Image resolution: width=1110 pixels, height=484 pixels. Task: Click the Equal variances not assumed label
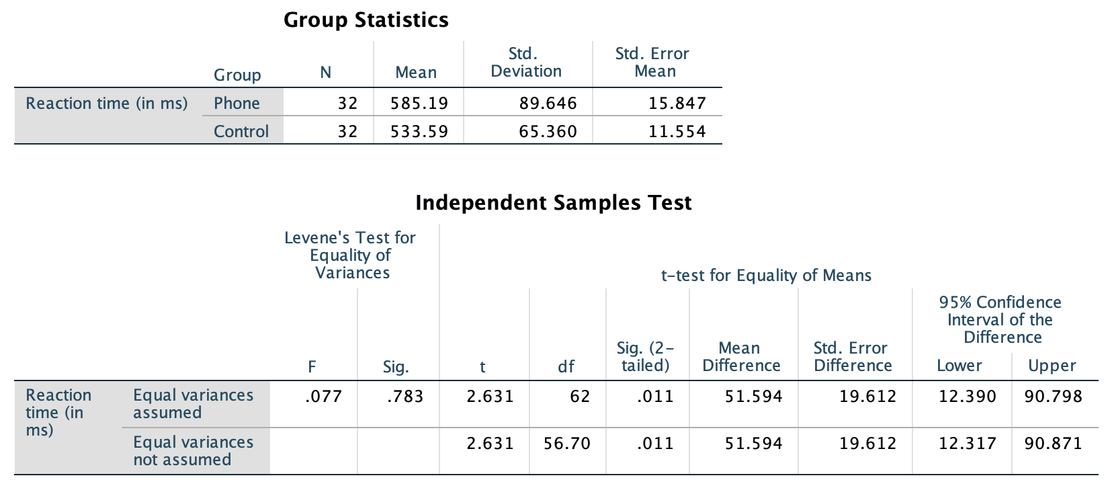pyautogui.click(x=193, y=450)
